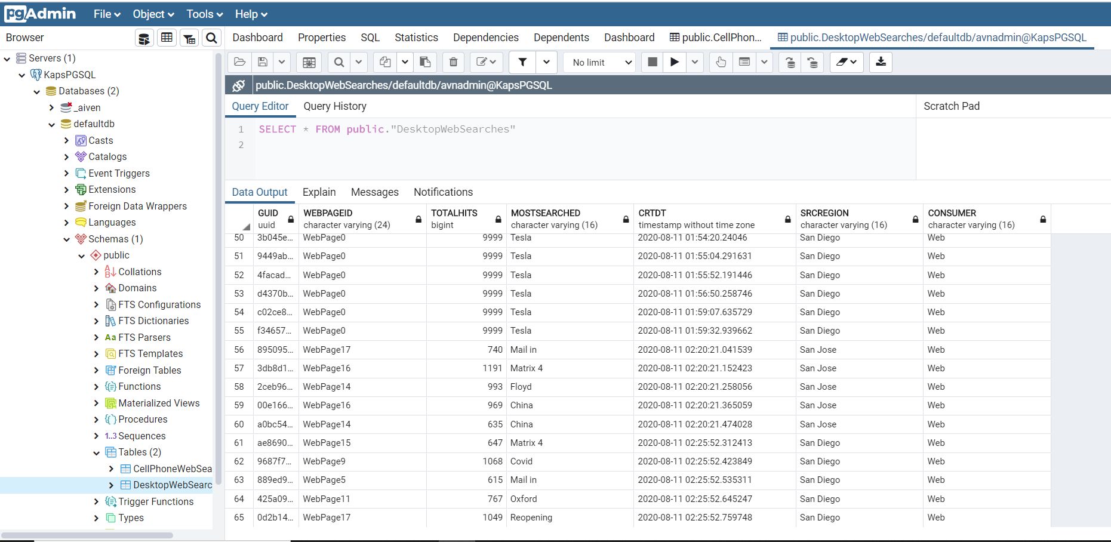Viewport: 1111px width, 542px height.
Task: Click the Stop query square button
Action: pos(653,62)
